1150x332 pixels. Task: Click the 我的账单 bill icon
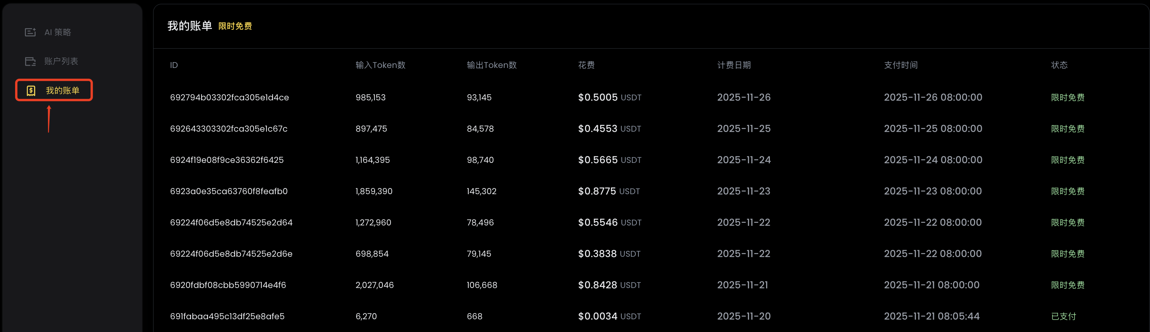coord(31,91)
